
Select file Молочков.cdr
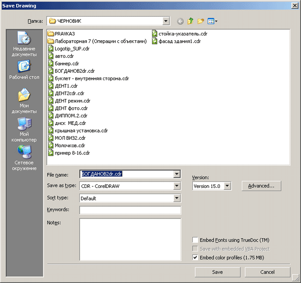click(x=67, y=145)
